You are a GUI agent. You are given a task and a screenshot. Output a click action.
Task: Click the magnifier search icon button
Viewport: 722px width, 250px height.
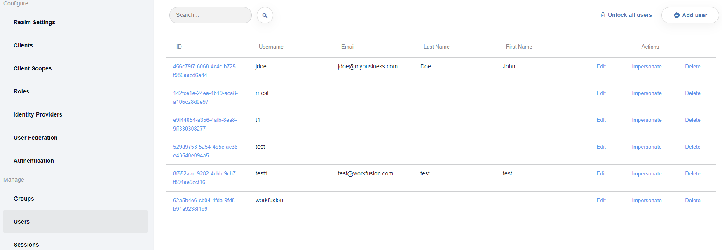[265, 15]
